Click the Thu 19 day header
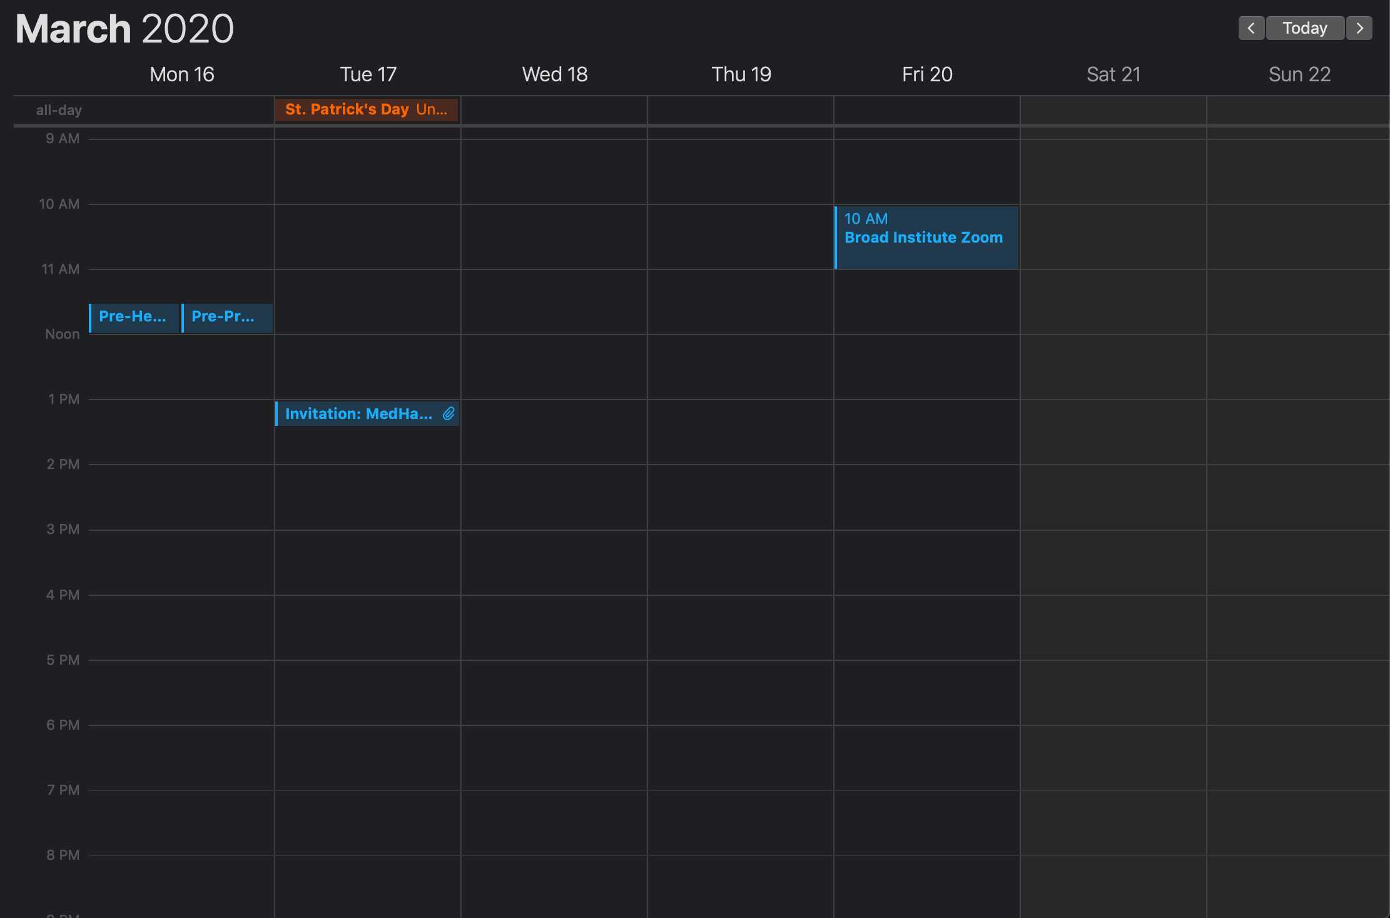This screenshot has width=1390, height=918. pyautogui.click(x=741, y=74)
